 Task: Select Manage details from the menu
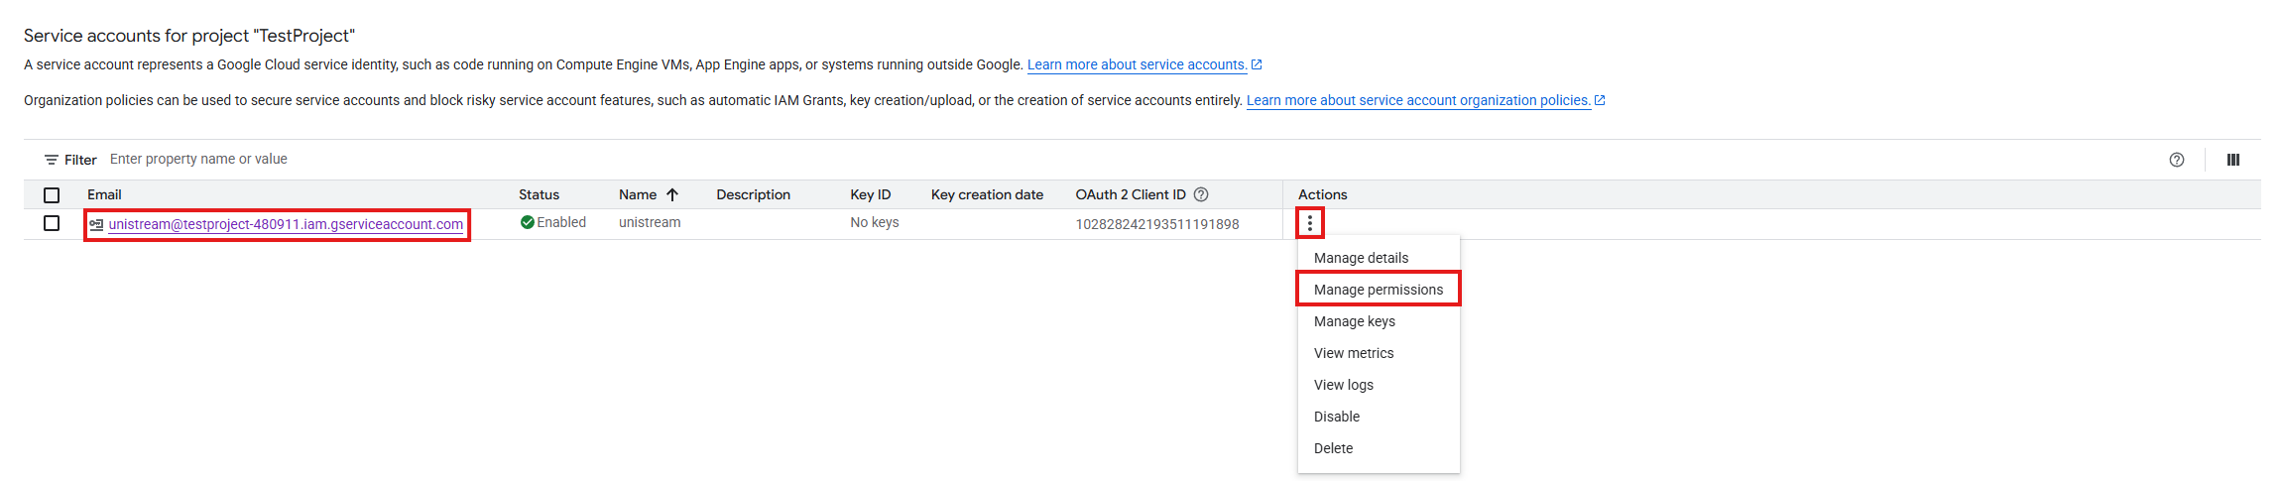[x=1361, y=258]
